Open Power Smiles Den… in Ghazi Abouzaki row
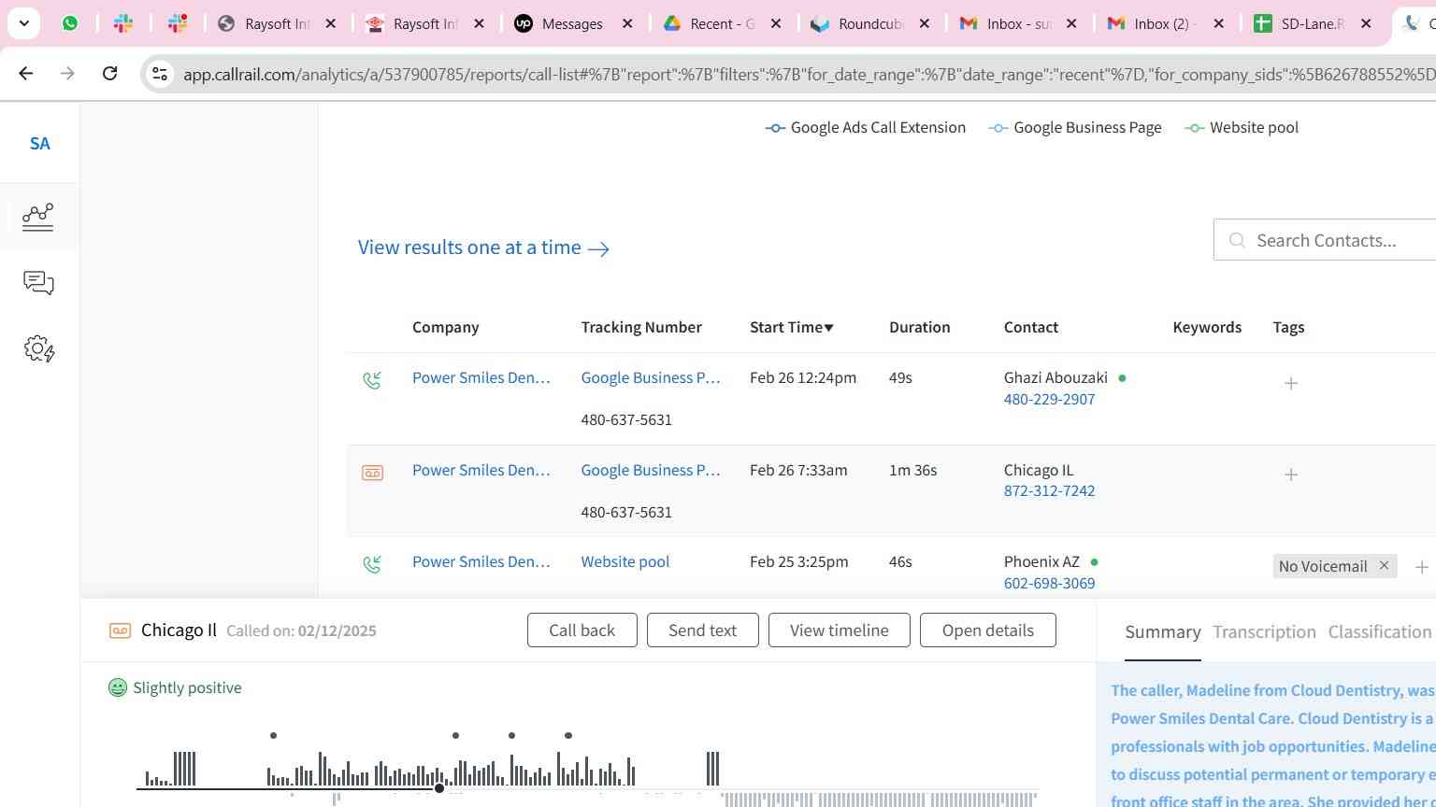 [481, 377]
